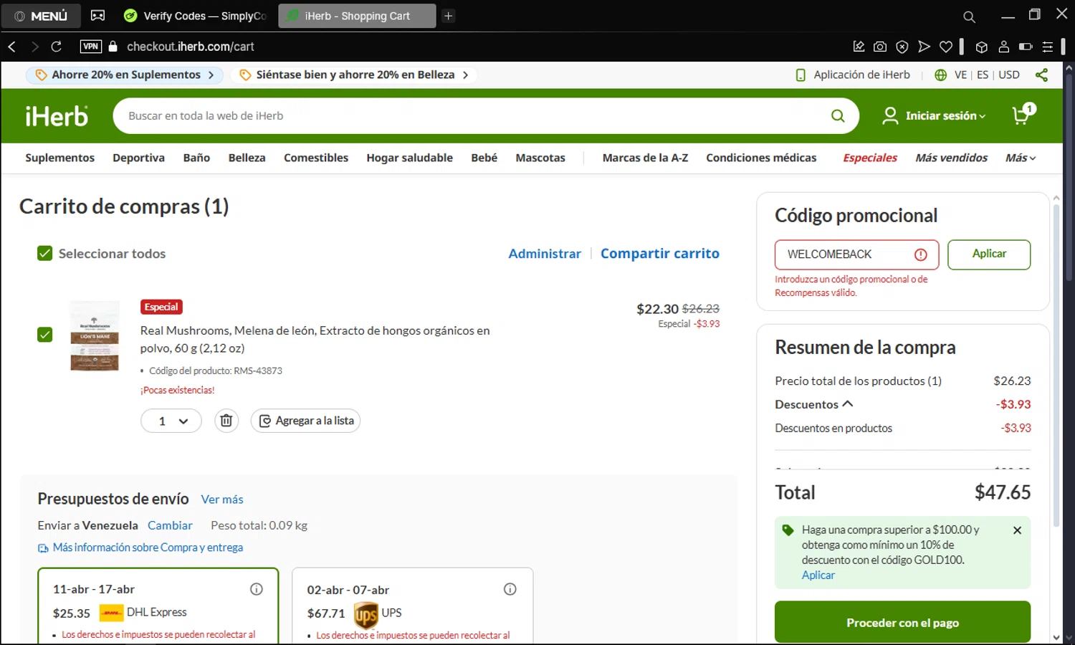This screenshot has width=1075, height=645.
Task: Focus the address bar showing checkout.iherb.com/cart
Action: (x=191, y=47)
